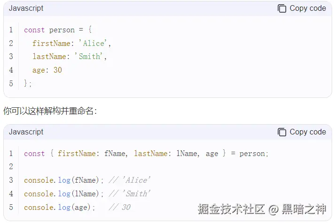
Task: Click line number 5 in second code block
Action: (11, 207)
